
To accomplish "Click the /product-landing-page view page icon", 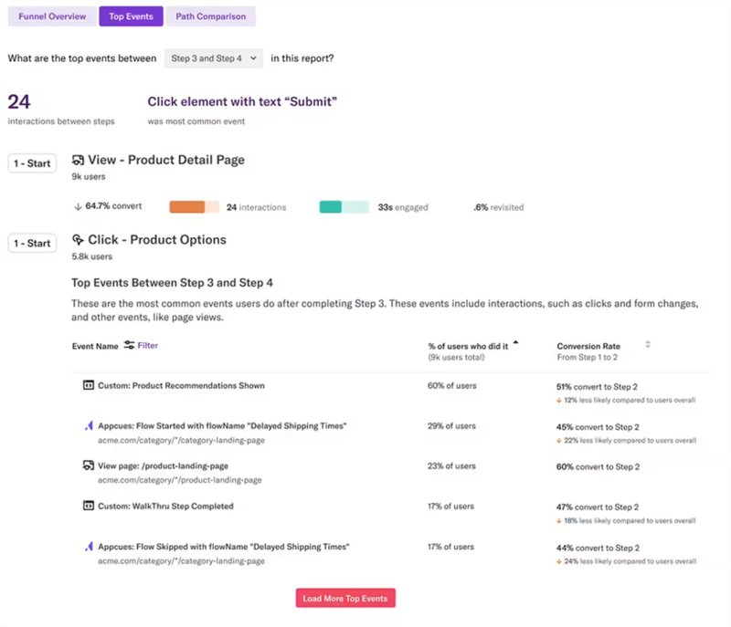I will (89, 466).
